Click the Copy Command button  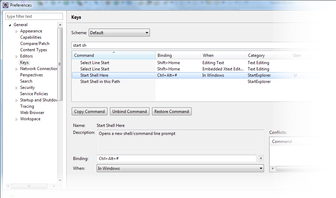pos(89,112)
